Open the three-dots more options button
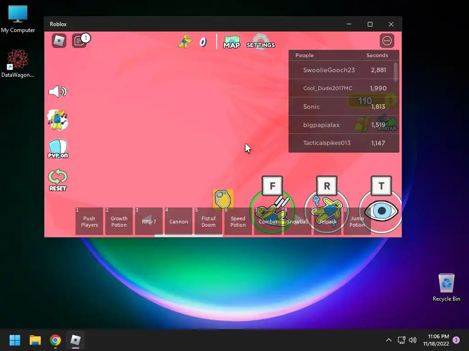 coord(387,41)
